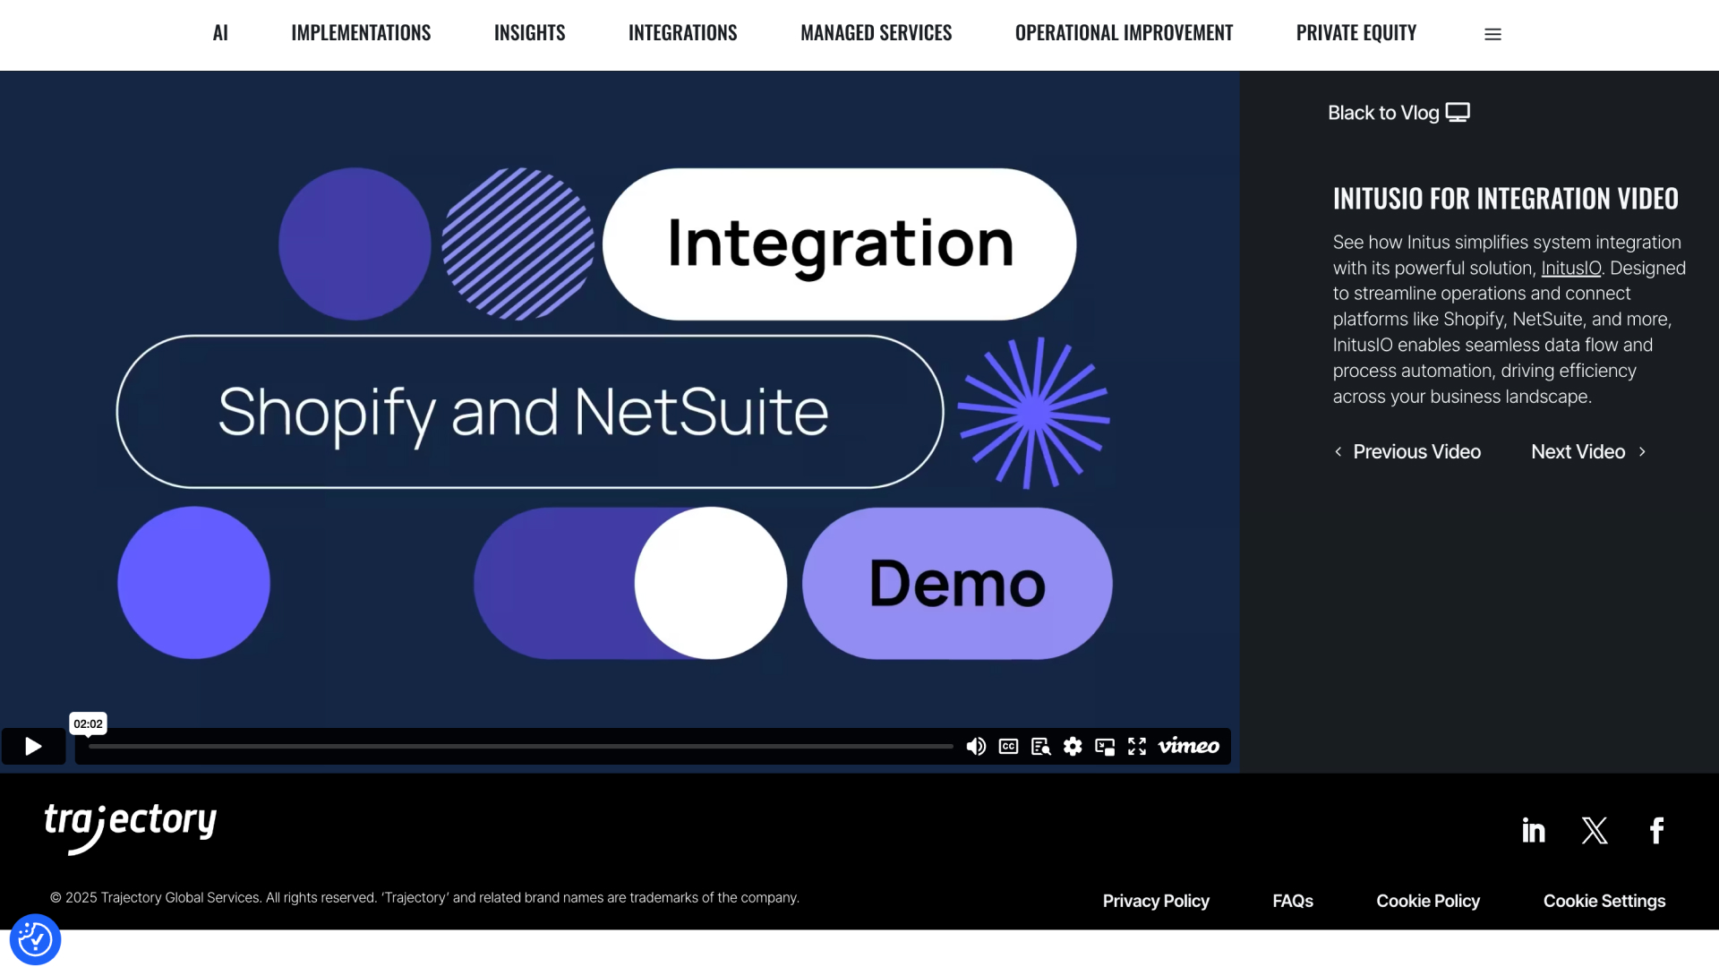Click the Vimeo logo

click(1188, 747)
